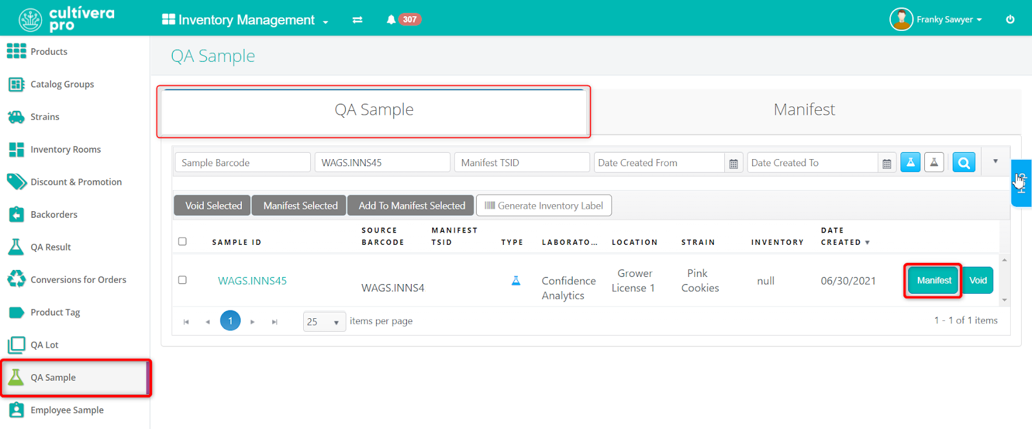Image resolution: width=1032 pixels, height=429 pixels.
Task: Click the Location column header
Action: click(635, 242)
